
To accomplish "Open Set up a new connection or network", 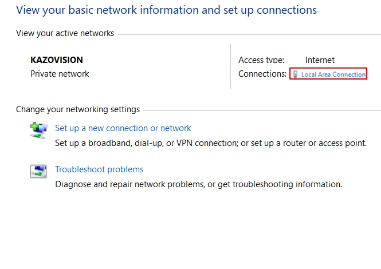I will [123, 128].
